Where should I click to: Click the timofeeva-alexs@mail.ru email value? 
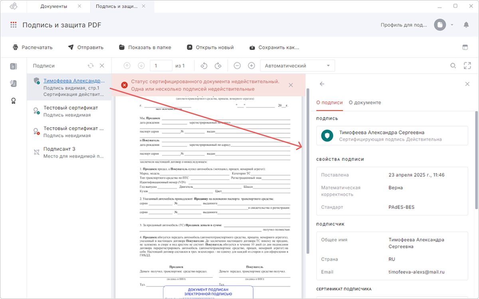(x=417, y=272)
